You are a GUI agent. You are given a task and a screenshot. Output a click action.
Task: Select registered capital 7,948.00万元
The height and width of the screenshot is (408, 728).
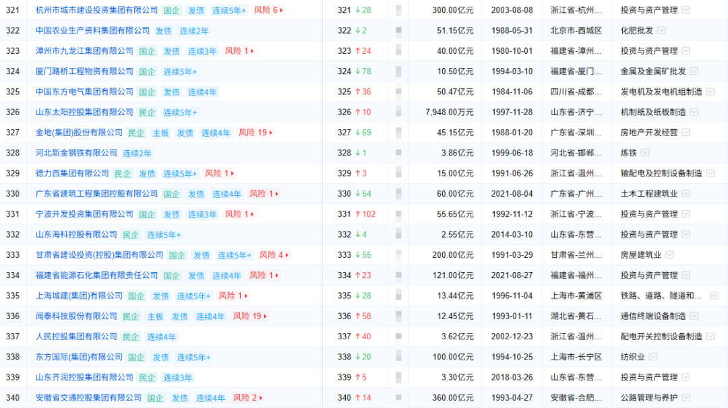tap(450, 112)
